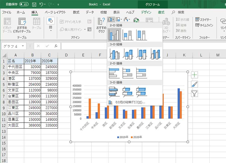Open the chart filters funnel button

pyautogui.click(x=194, y=94)
